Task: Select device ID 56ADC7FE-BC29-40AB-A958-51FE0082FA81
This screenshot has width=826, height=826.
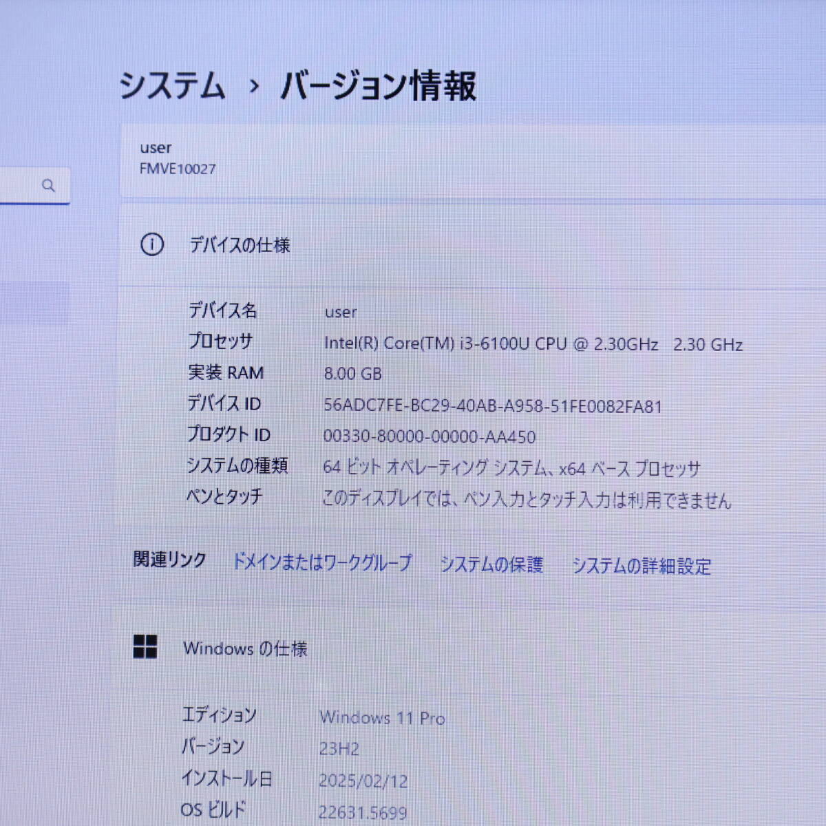Action: [493, 406]
